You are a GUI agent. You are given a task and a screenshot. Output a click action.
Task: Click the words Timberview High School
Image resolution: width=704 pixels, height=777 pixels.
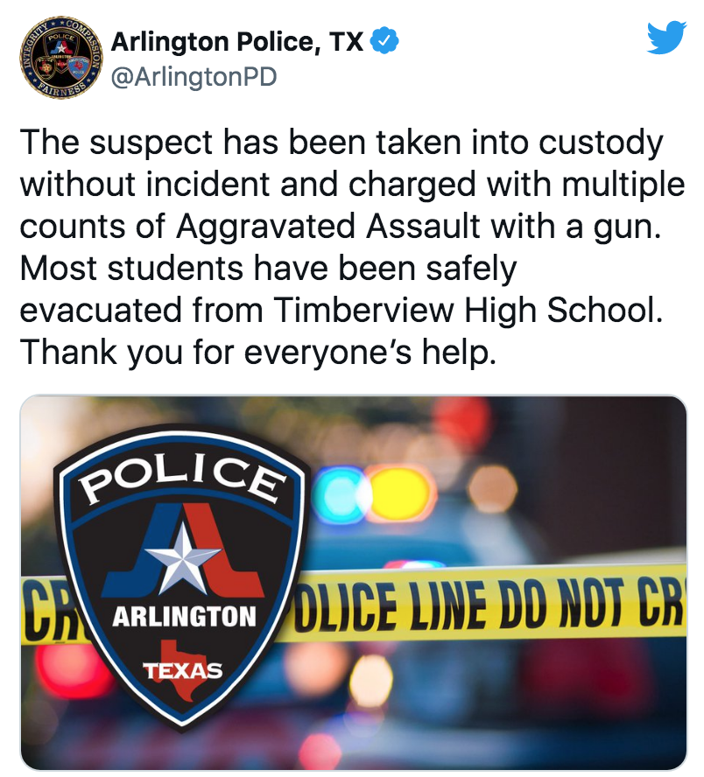click(x=468, y=311)
